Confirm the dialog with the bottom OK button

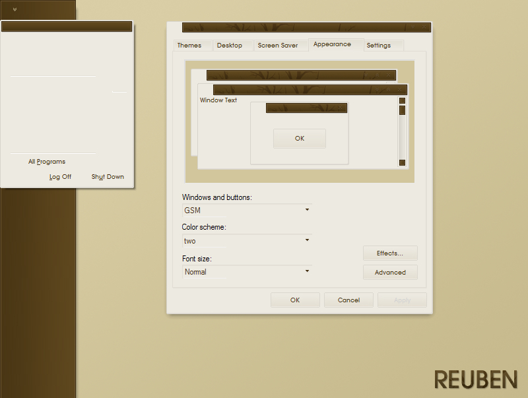(295, 300)
